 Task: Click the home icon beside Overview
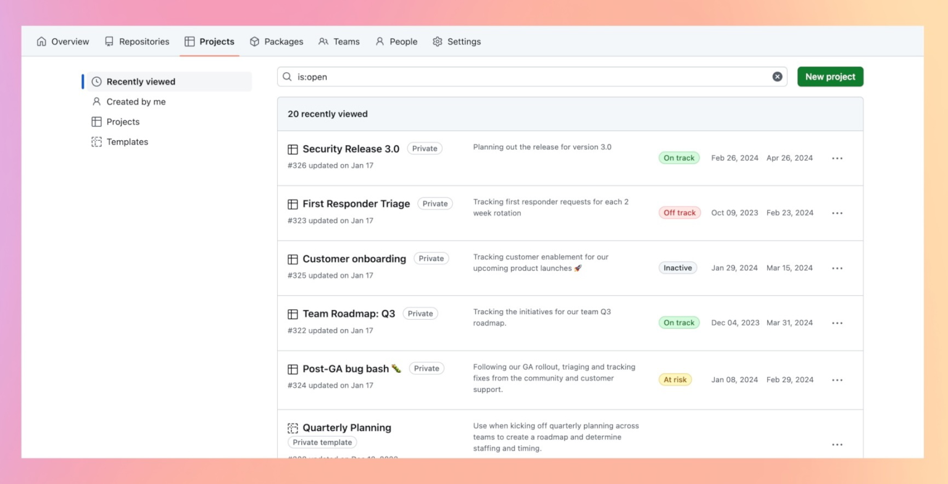point(41,41)
